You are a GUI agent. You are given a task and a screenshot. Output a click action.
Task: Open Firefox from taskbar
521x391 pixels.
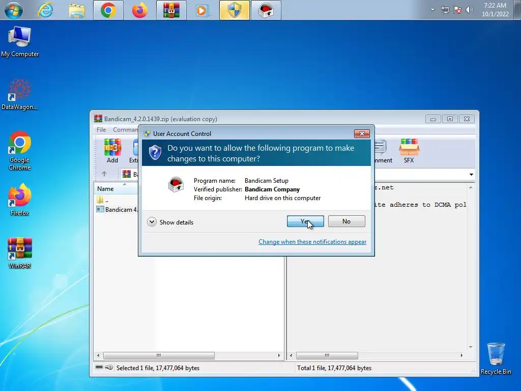point(139,10)
